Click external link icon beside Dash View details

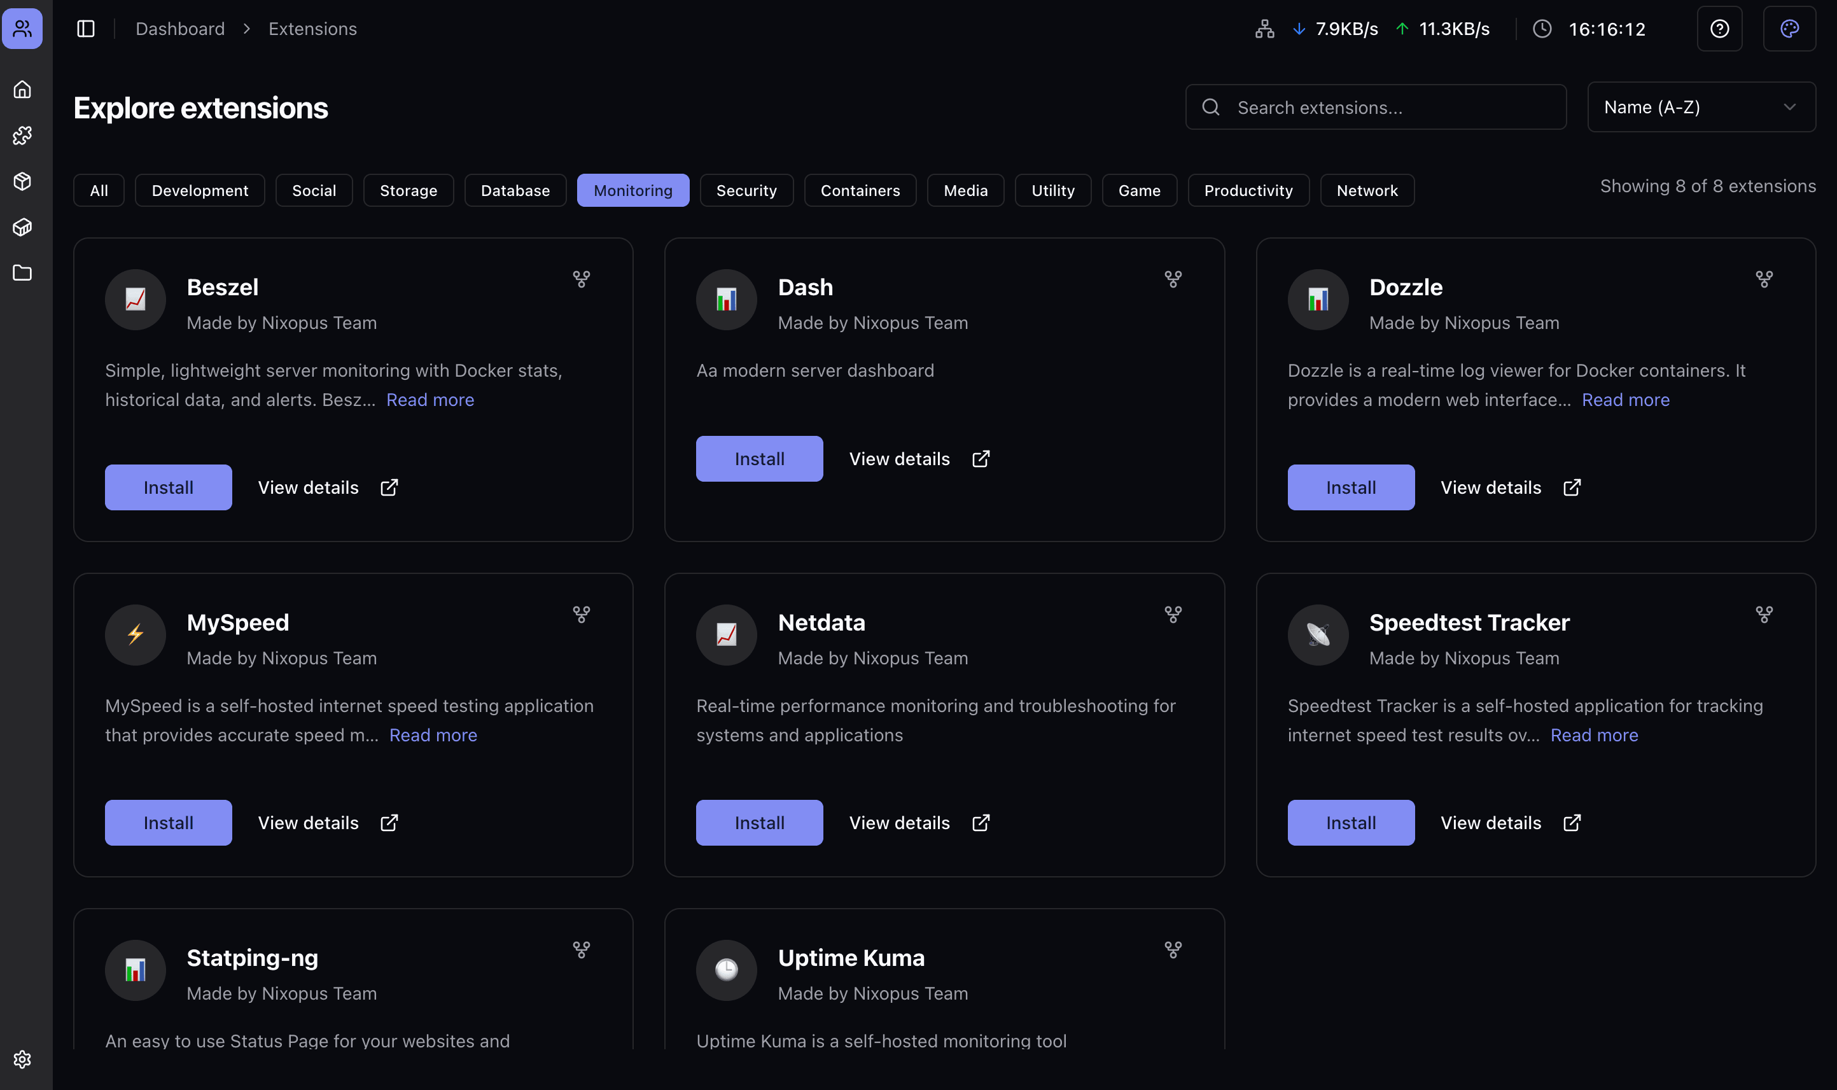tap(981, 459)
